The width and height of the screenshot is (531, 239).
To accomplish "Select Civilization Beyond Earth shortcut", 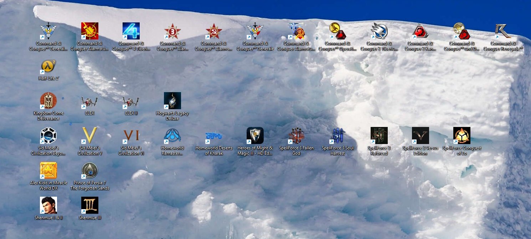I will [x=48, y=136].
